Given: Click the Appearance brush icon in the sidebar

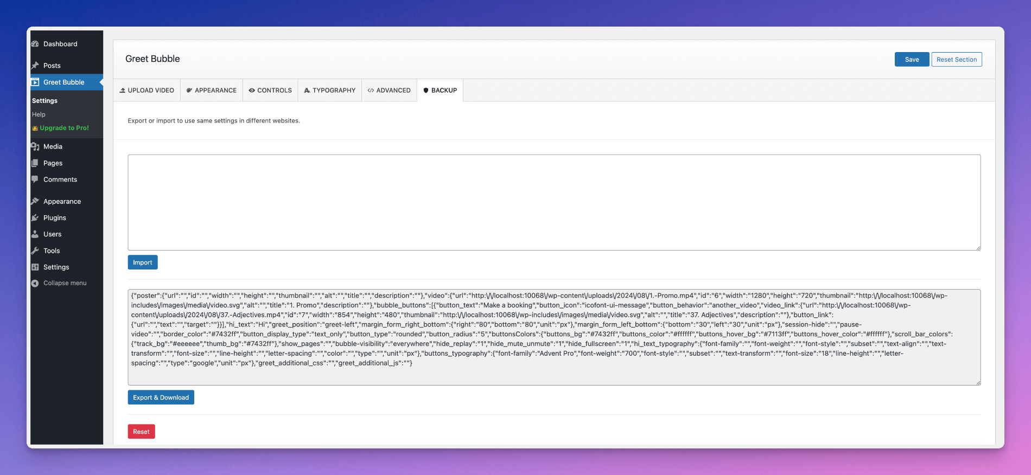Looking at the screenshot, I should (x=35, y=201).
